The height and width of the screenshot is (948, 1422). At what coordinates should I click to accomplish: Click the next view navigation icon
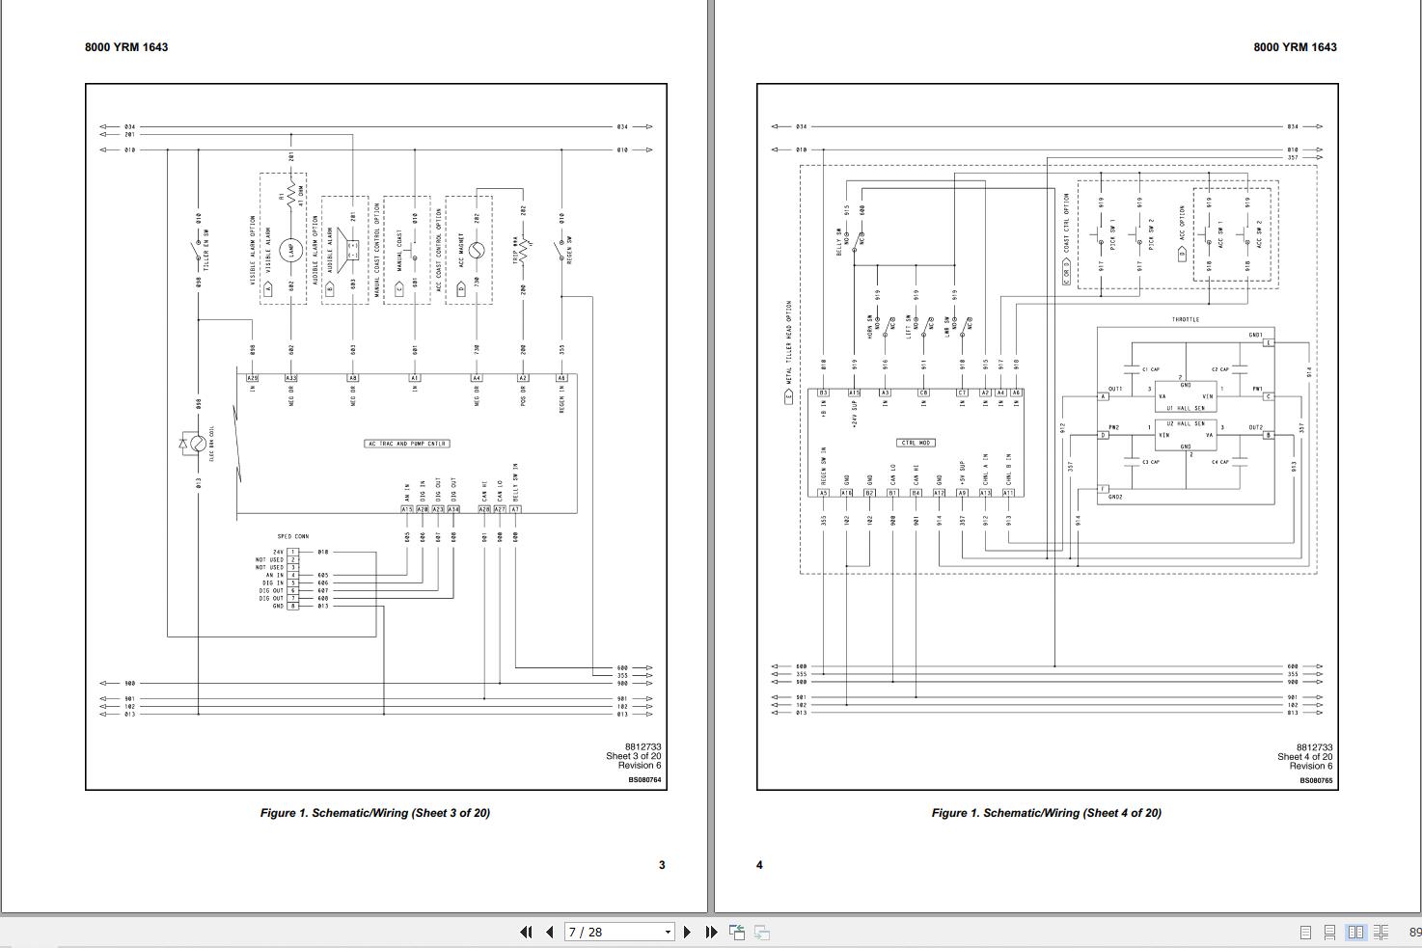tap(762, 932)
